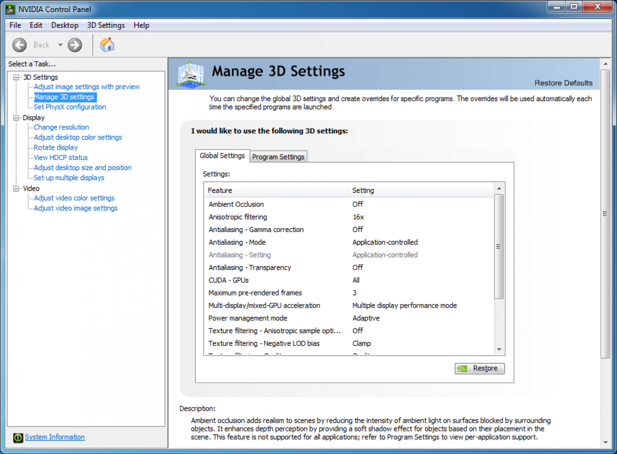The image size is (617, 454).
Task: Open Adjust desktop color settings
Action: click(x=78, y=137)
